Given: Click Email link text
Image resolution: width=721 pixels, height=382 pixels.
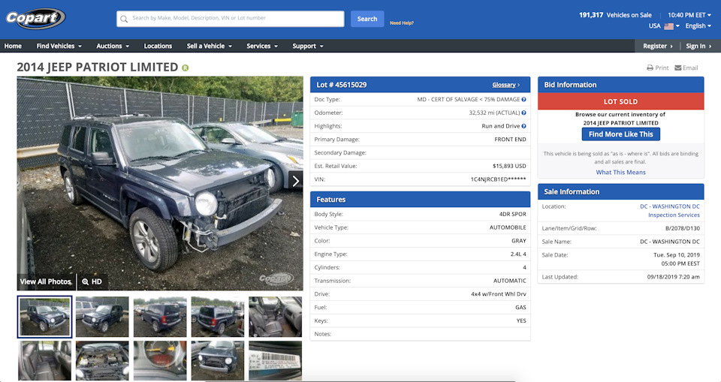Looking at the screenshot, I should pyautogui.click(x=690, y=68).
